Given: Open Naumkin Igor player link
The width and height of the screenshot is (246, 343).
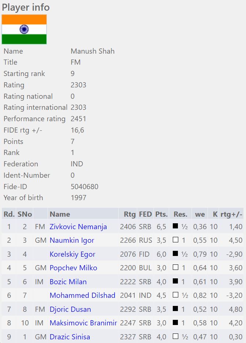Looking at the screenshot, I should click(x=72, y=240).
